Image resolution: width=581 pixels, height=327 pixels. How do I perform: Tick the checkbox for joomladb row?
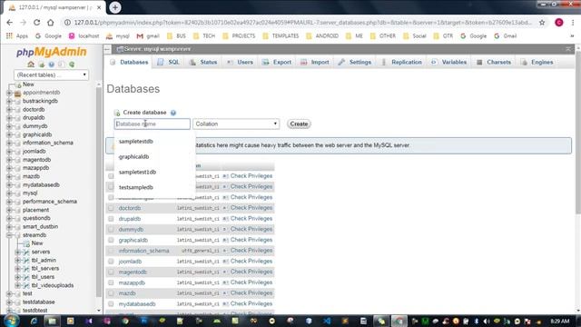click(x=111, y=262)
